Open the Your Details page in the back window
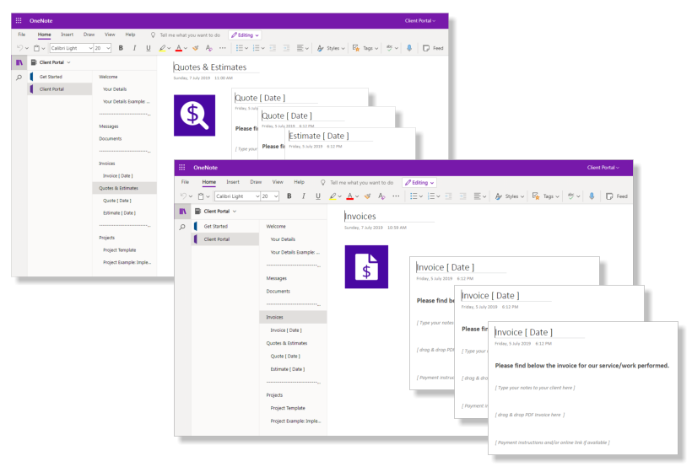692x472 pixels. coord(124,89)
